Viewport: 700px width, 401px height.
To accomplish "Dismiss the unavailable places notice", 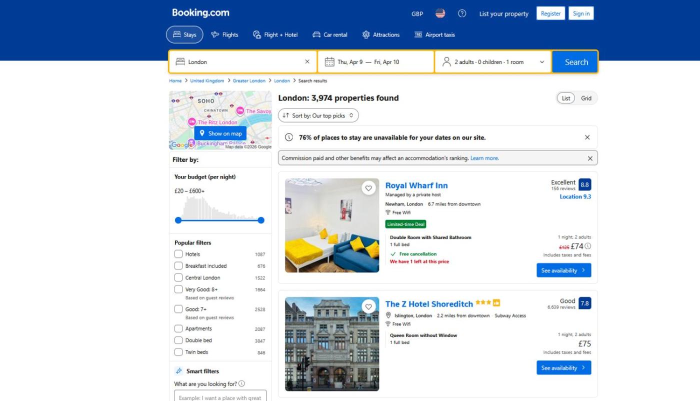I will click(x=587, y=137).
